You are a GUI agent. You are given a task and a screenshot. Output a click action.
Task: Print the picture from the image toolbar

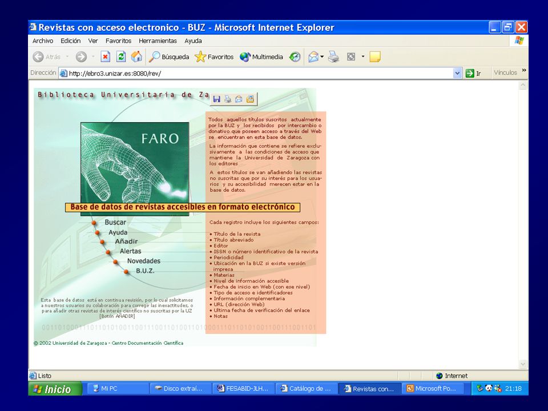[x=228, y=99]
